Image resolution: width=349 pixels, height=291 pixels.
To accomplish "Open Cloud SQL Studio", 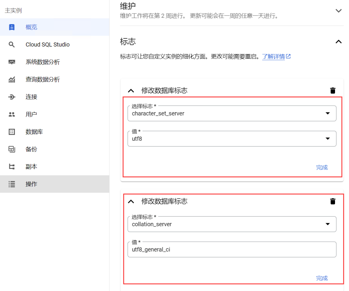I will (x=55, y=45).
